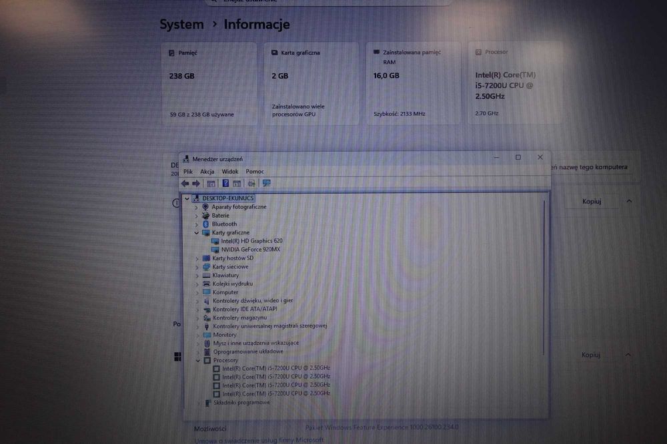Click the Aparaty fotograficzne camera icon

click(x=205, y=207)
